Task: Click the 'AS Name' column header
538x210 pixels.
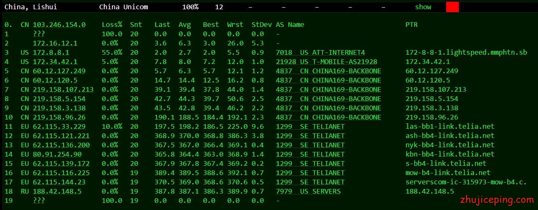Action: [x=290, y=25]
